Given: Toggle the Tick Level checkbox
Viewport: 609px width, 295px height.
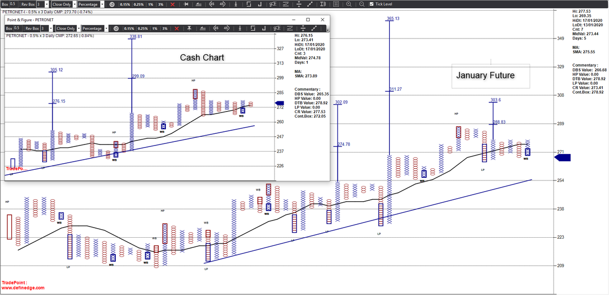Looking at the screenshot, I should click(372, 4).
